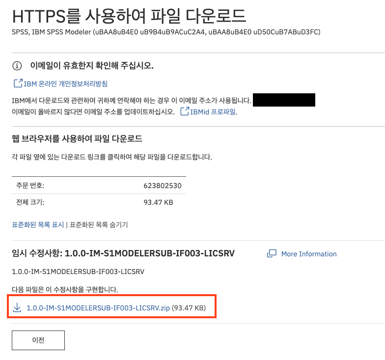
Task: Click the 임시 수정사항 1.0.0-IM-S1MODELERSUB-IF003-LICSRV heading
Action: pyautogui.click(x=123, y=253)
